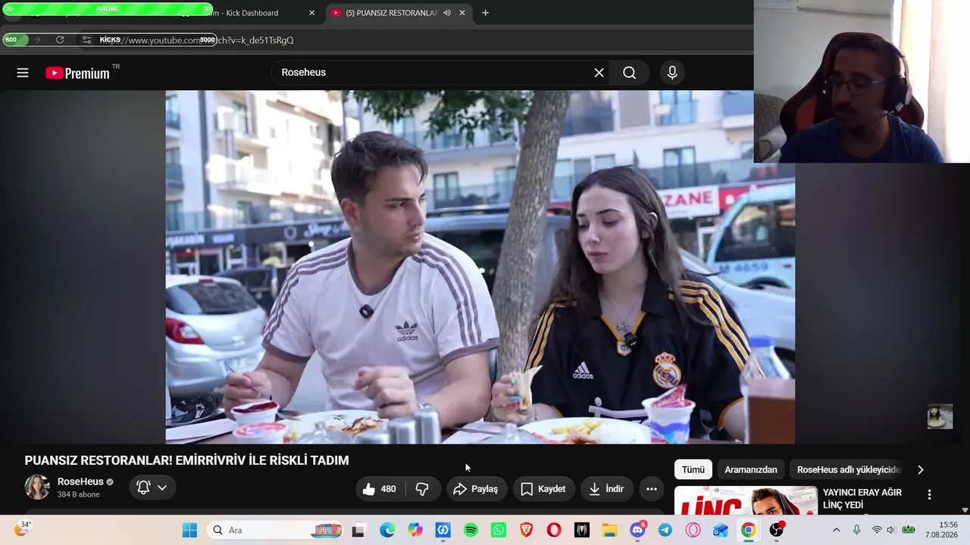970x545 pixels.
Task: Open site information icon in address bar
Action: pyautogui.click(x=87, y=40)
